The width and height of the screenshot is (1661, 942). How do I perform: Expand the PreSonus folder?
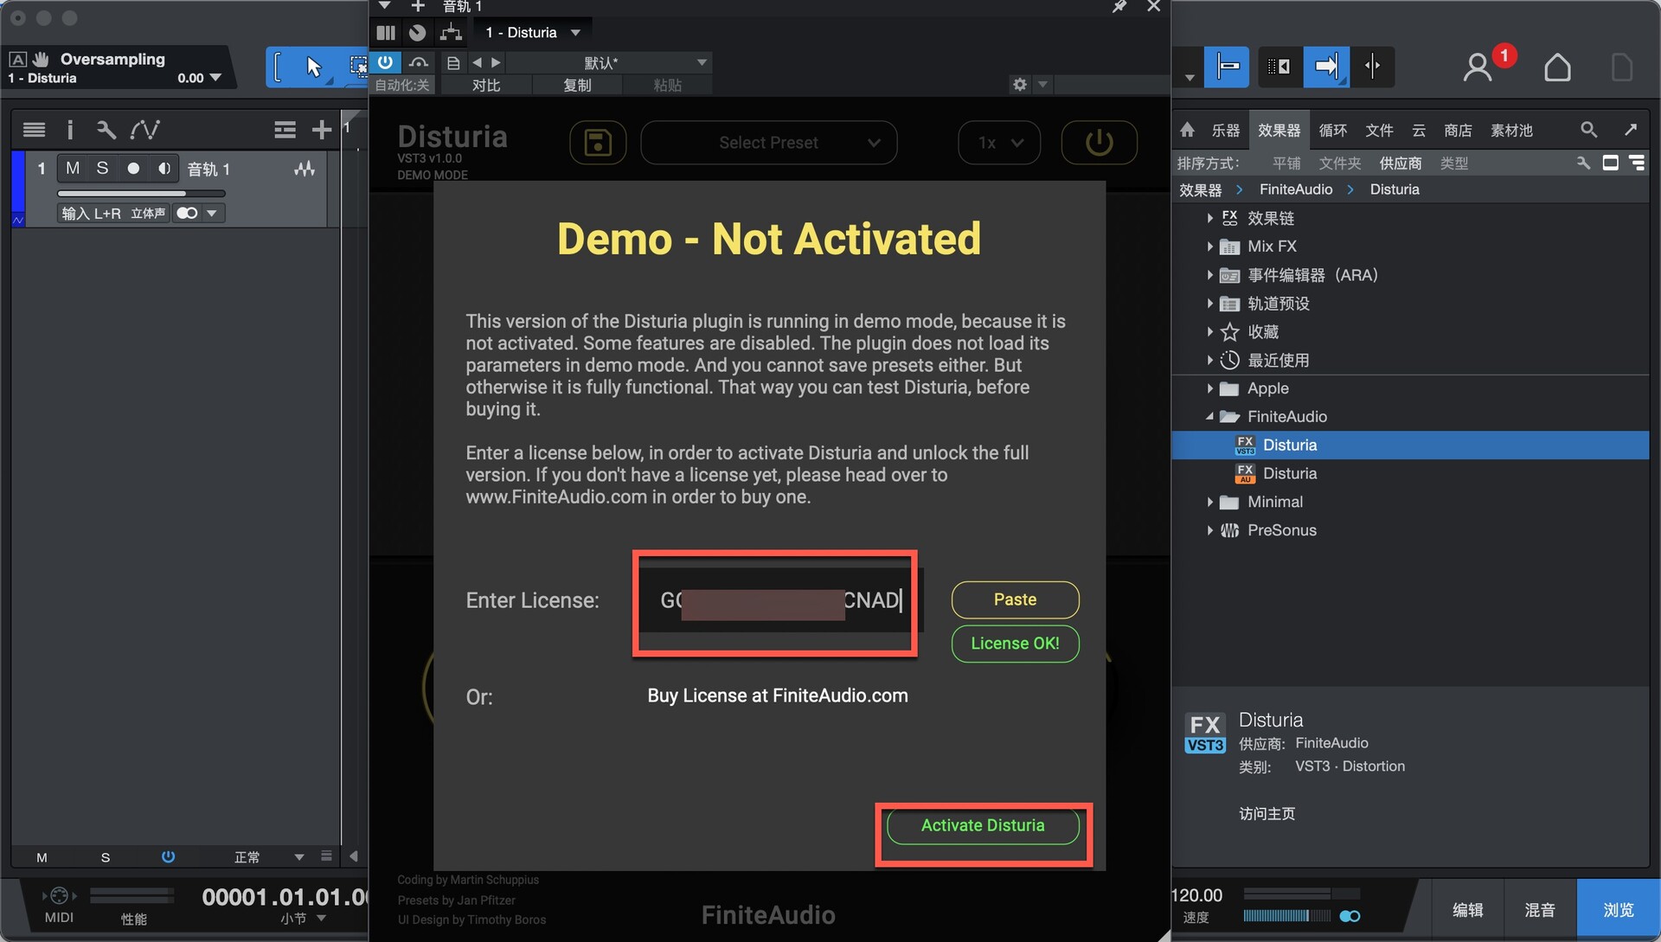click(x=1209, y=530)
